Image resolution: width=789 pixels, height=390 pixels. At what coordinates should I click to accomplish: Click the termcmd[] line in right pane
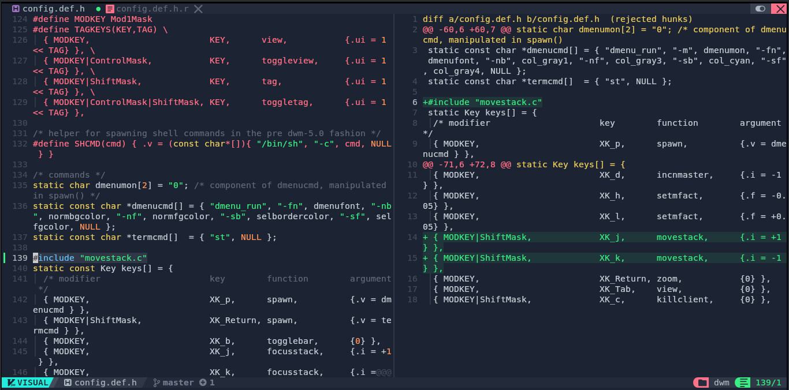pos(550,81)
